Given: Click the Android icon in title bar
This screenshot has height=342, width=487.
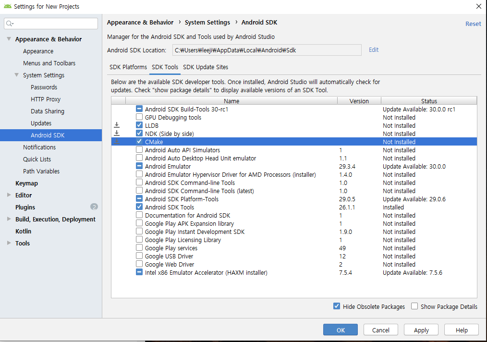Looking at the screenshot, I should 7,6.
